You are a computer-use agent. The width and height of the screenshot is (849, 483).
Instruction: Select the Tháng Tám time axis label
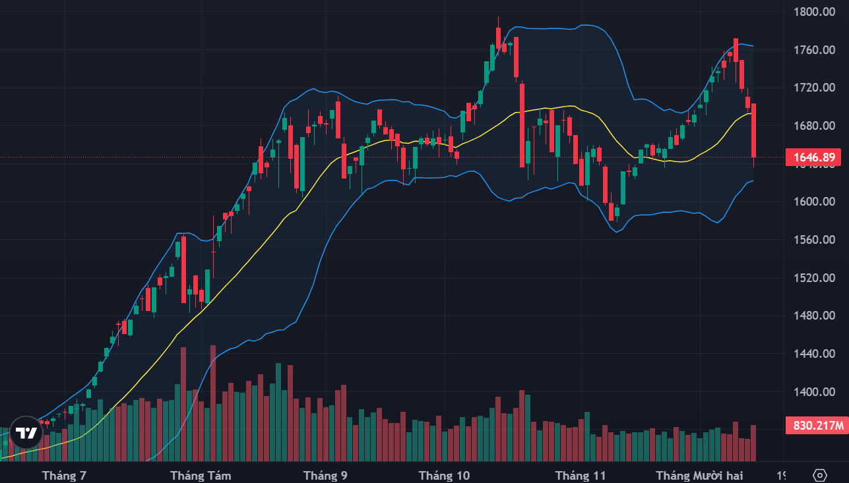coord(201,475)
